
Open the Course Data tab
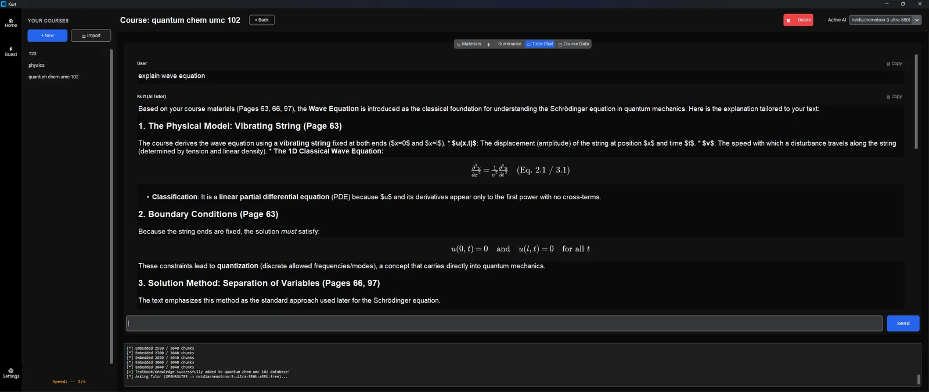tap(574, 44)
